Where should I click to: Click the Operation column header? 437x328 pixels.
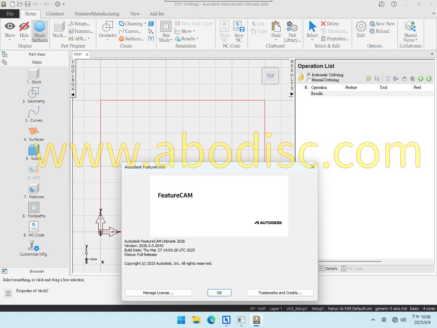(x=326, y=87)
